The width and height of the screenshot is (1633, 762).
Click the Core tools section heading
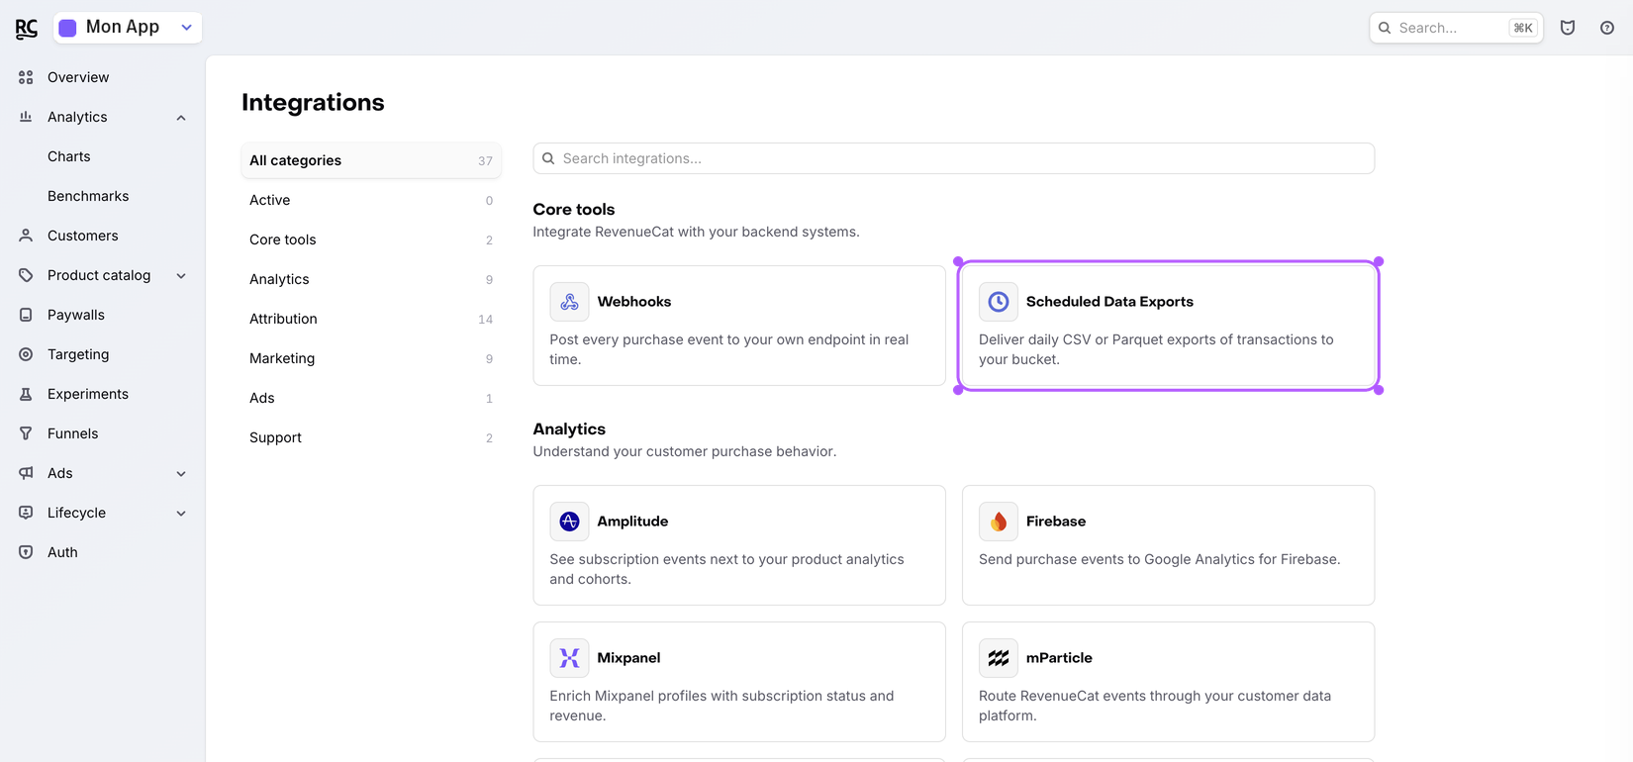574,210
